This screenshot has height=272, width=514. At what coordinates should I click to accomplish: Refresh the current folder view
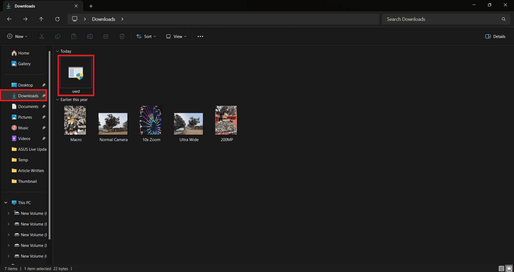coord(57,19)
